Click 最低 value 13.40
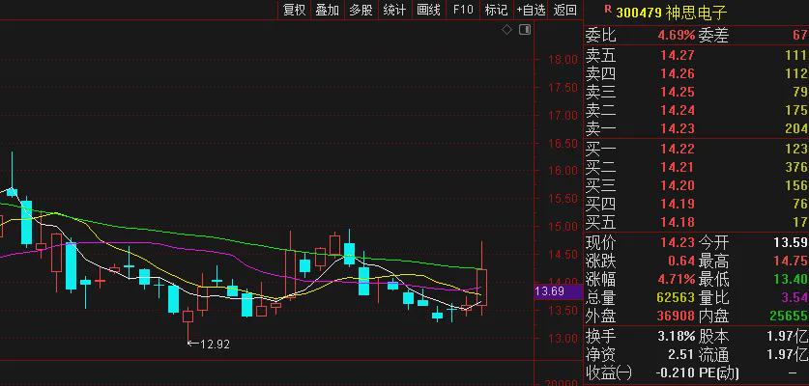 [x=791, y=280]
